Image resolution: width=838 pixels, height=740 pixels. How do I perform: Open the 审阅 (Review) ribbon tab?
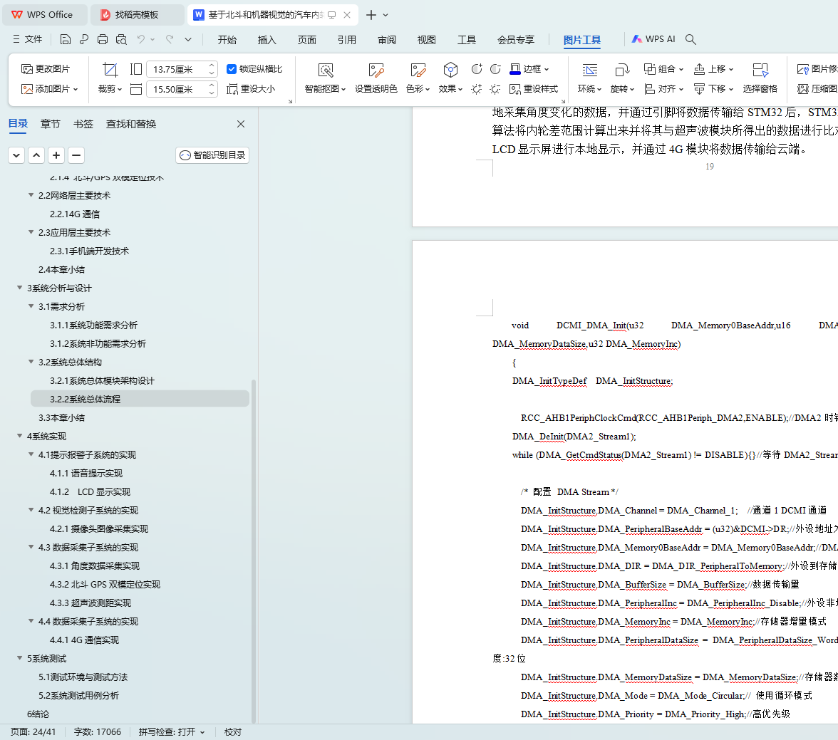pos(387,40)
